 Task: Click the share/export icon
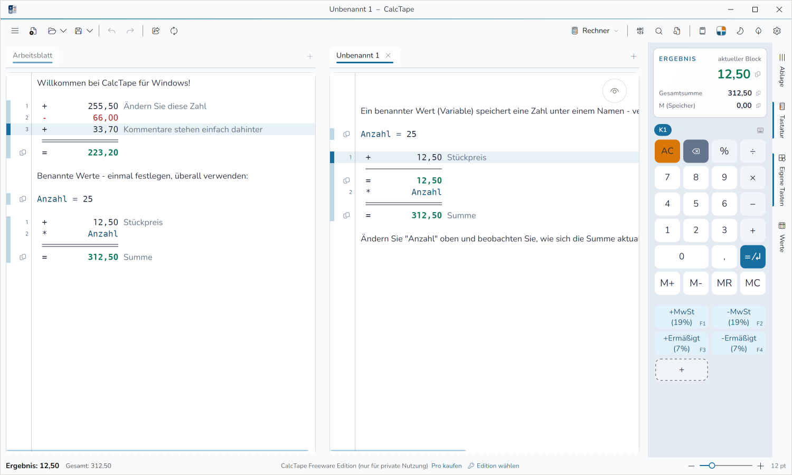click(156, 31)
